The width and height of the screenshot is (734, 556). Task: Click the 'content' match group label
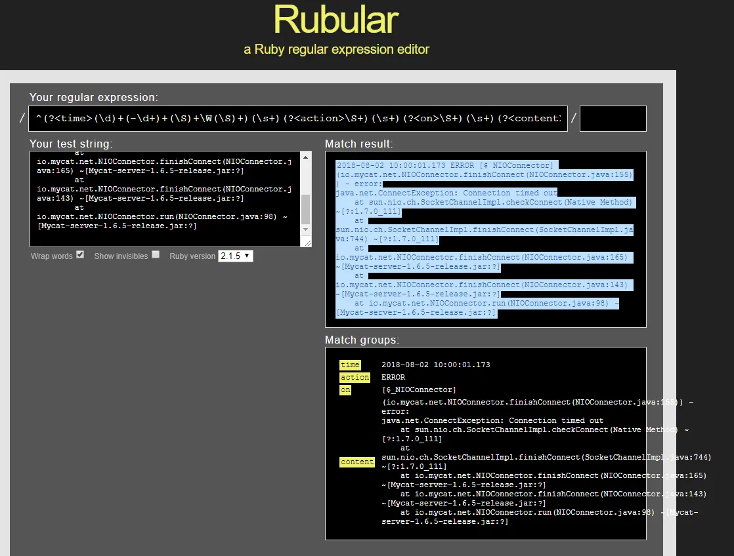[357, 462]
